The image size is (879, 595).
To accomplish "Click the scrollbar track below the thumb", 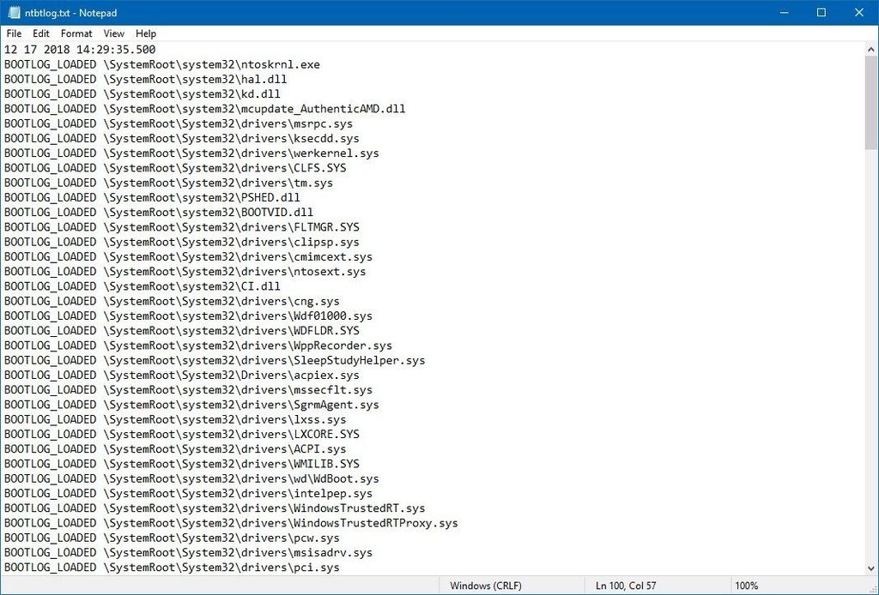I will pyautogui.click(x=870, y=343).
